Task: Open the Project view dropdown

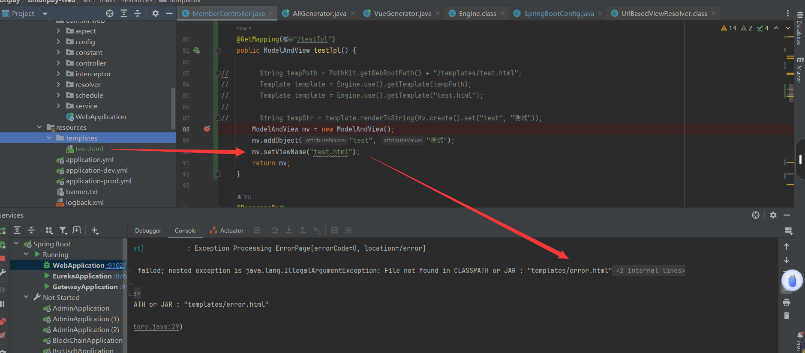Action: [x=45, y=14]
